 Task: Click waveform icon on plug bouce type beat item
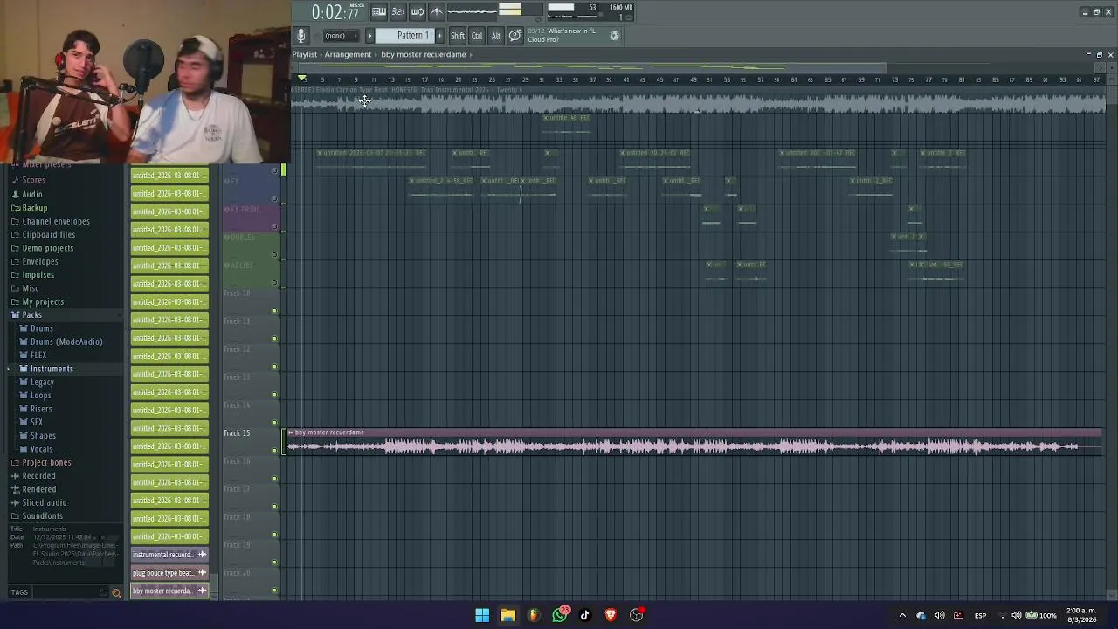[x=202, y=573]
